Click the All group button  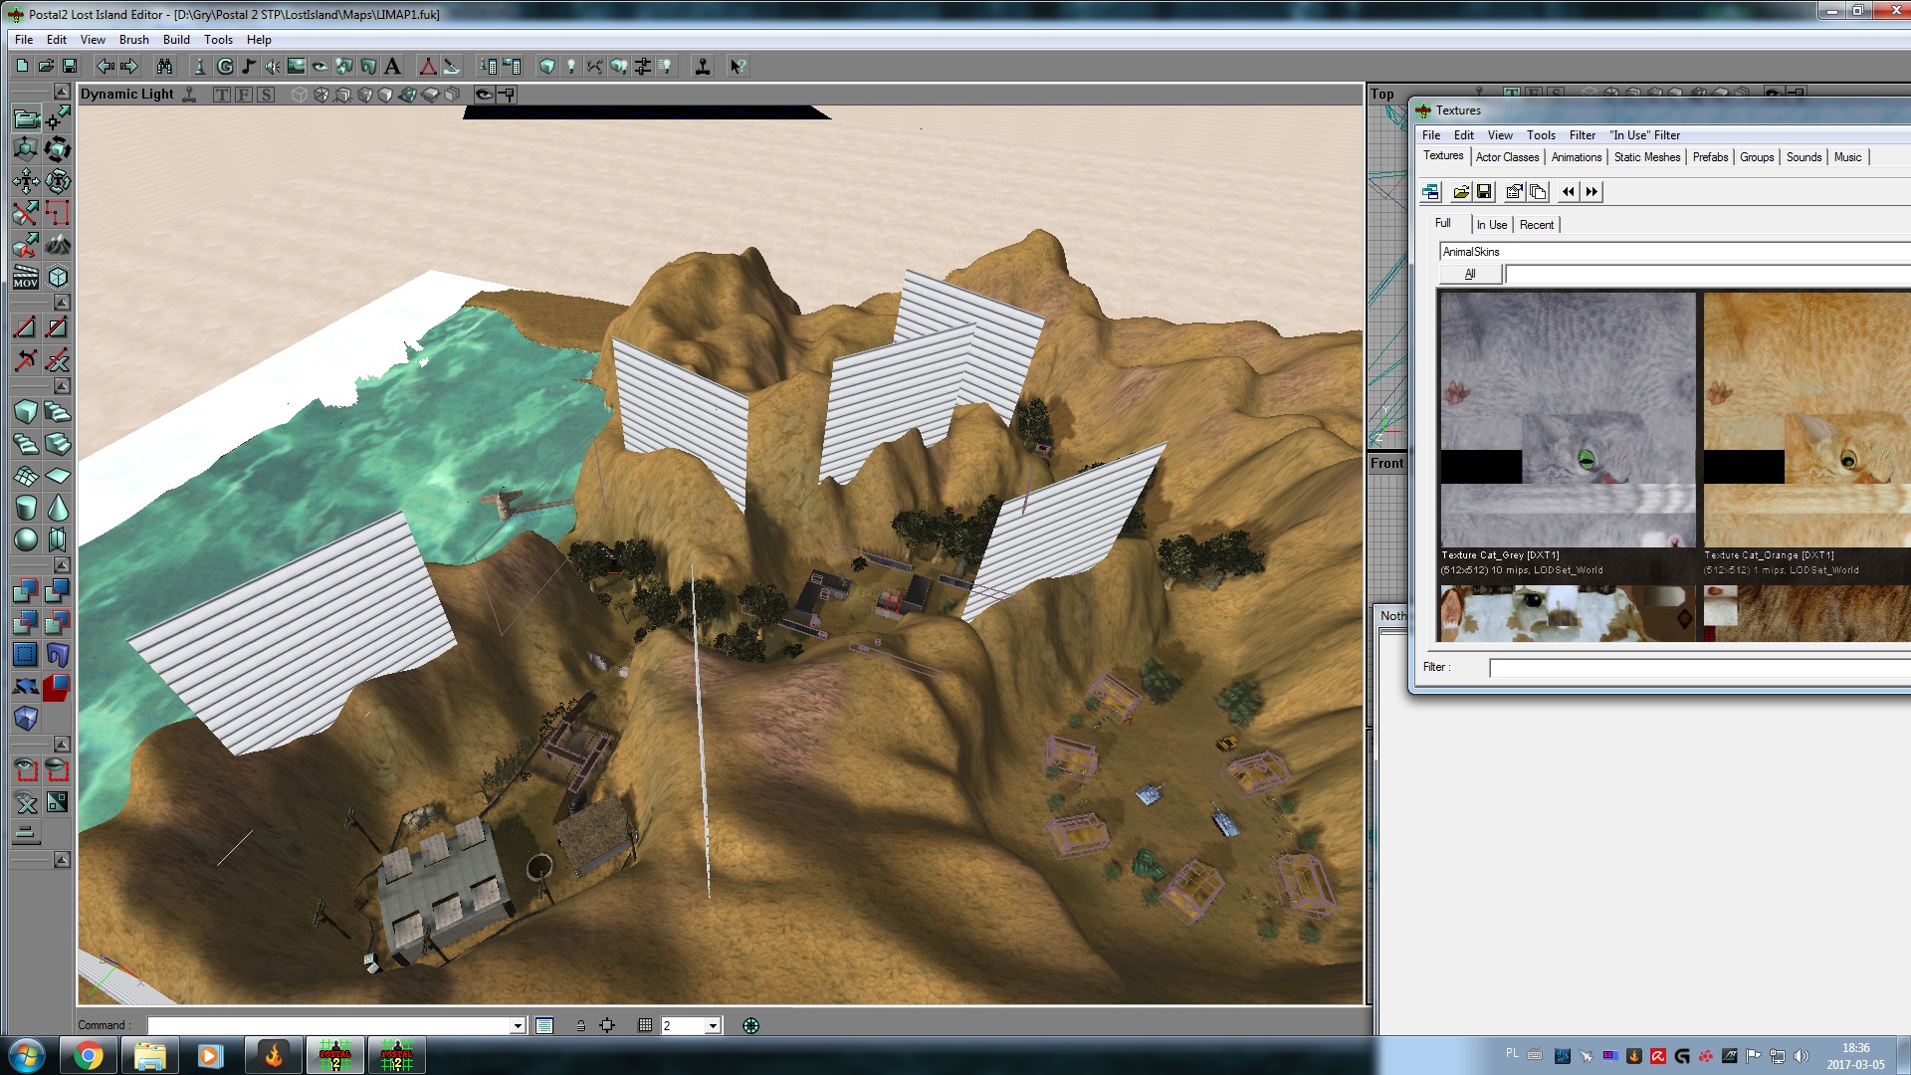click(x=1470, y=274)
